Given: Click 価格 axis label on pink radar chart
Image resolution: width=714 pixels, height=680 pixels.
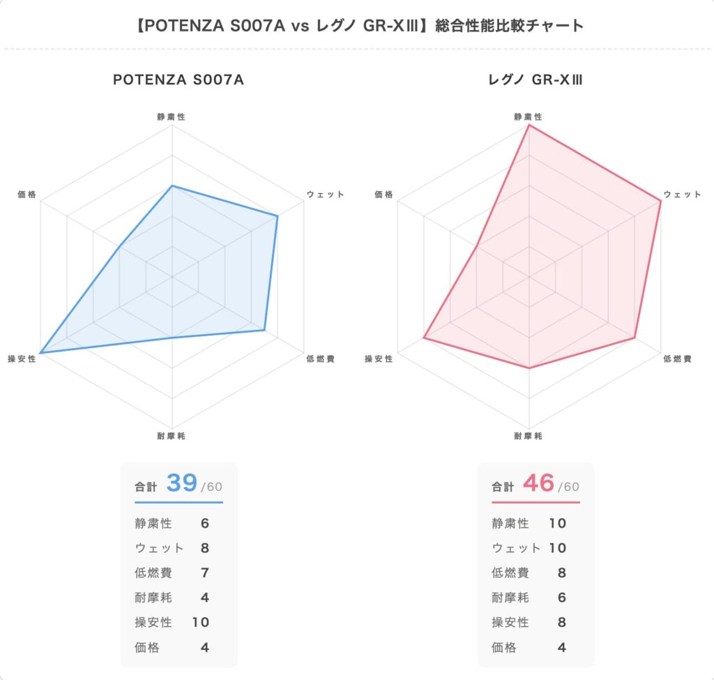Looking at the screenshot, I should point(383,195).
